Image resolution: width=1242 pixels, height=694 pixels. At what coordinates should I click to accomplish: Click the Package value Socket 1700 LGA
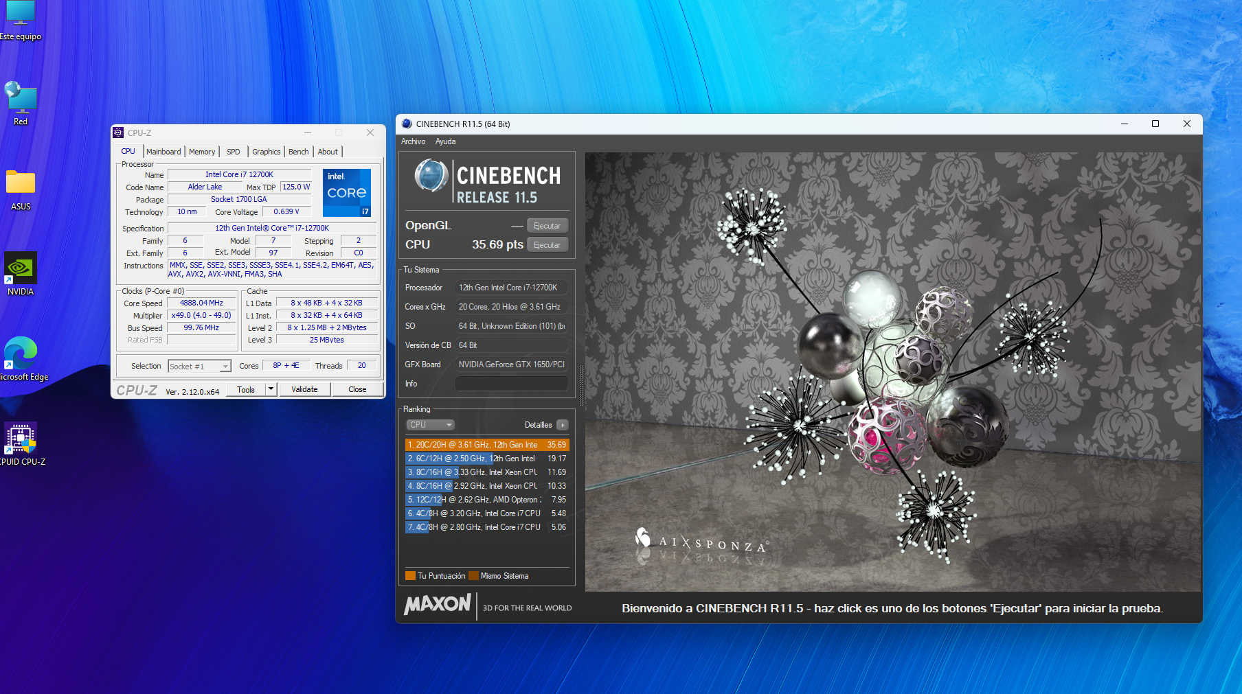pyautogui.click(x=239, y=199)
